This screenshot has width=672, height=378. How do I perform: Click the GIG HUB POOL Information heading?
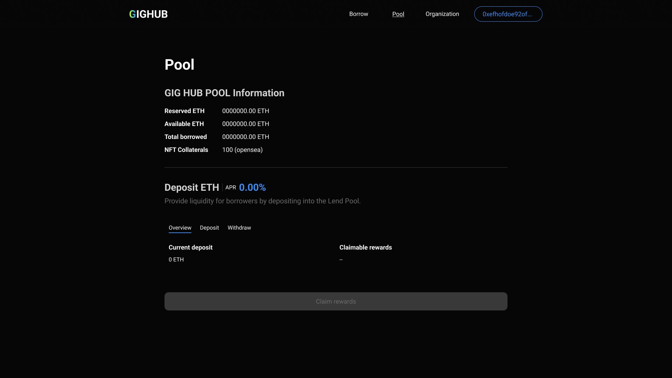click(x=224, y=93)
